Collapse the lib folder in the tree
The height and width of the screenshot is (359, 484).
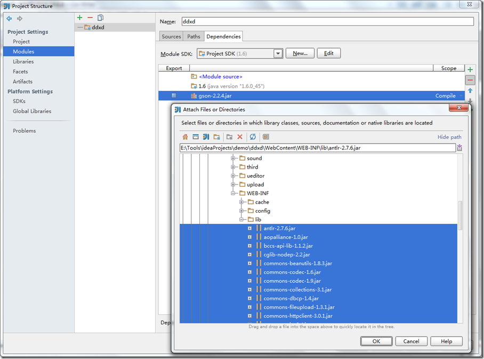coord(241,219)
